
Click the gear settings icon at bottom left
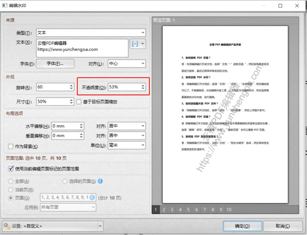pyautogui.click(x=7, y=226)
